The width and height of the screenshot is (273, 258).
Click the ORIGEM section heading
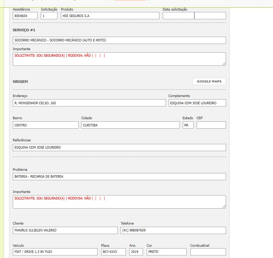point(20,81)
